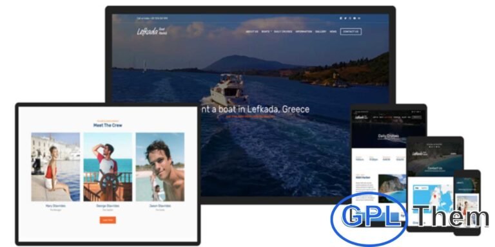The width and height of the screenshot is (495, 247).
Task: Click the red location pin on the map
Action: tap(435, 196)
